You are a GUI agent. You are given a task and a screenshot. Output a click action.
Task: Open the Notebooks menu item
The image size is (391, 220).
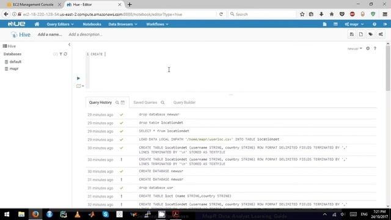pyautogui.click(x=92, y=24)
